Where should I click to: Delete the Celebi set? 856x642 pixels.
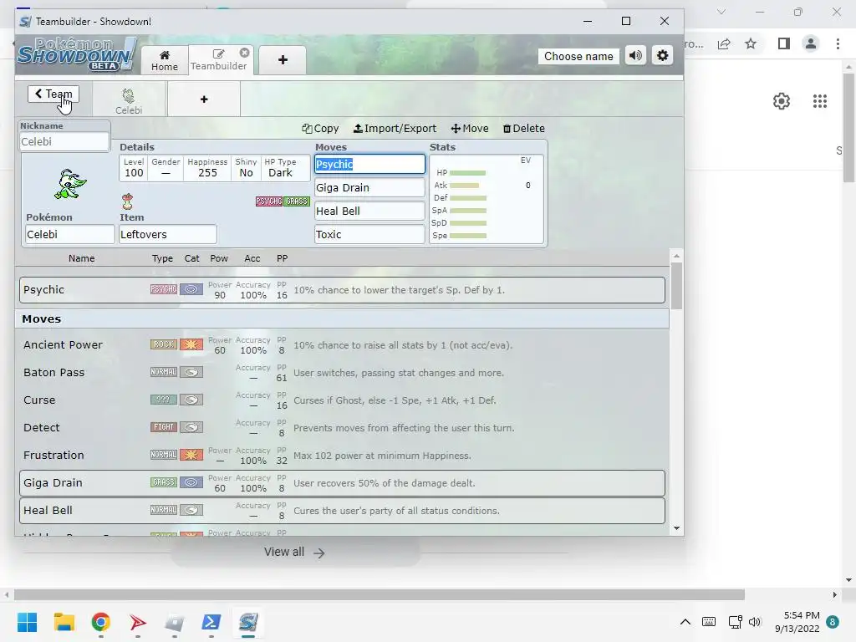[523, 128]
